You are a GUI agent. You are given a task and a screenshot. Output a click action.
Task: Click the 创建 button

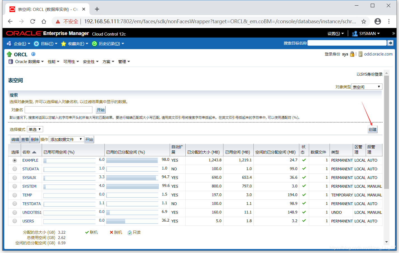click(372, 129)
